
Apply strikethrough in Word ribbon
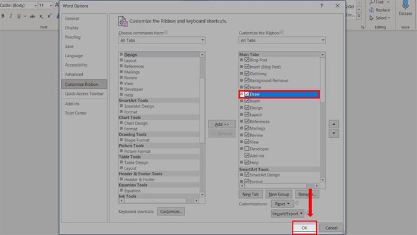pos(32,16)
